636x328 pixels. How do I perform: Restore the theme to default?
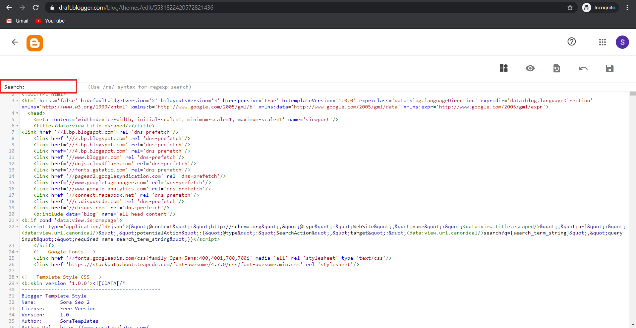pyautogui.click(x=557, y=68)
